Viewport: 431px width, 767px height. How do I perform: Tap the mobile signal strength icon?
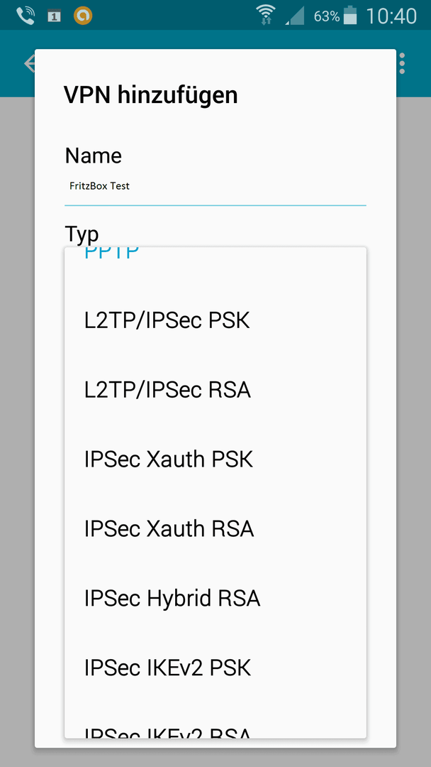295,16
